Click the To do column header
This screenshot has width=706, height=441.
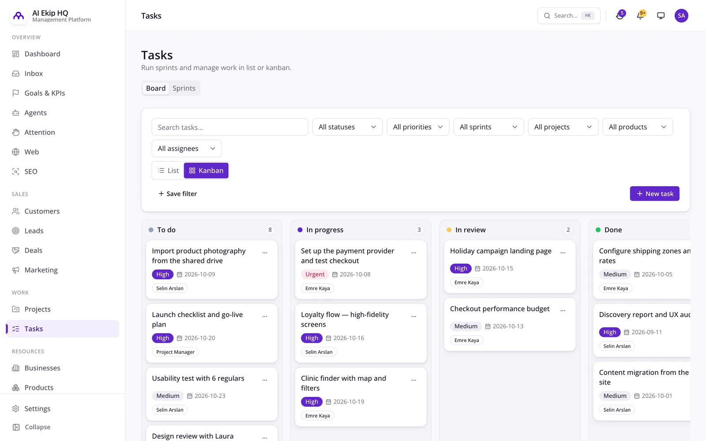click(x=212, y=230)
